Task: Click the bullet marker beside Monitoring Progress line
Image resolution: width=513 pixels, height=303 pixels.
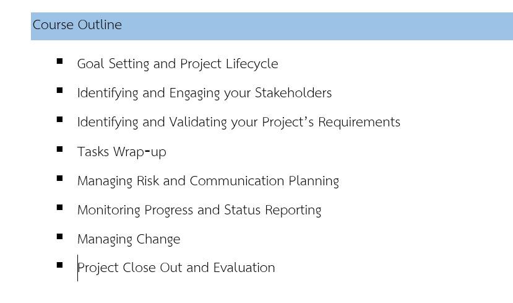Action: (59, 208)
